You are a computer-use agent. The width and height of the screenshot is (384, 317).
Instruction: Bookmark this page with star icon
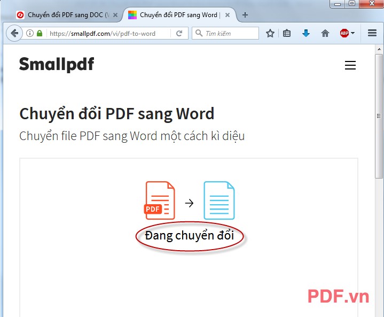tap(270, 33)
